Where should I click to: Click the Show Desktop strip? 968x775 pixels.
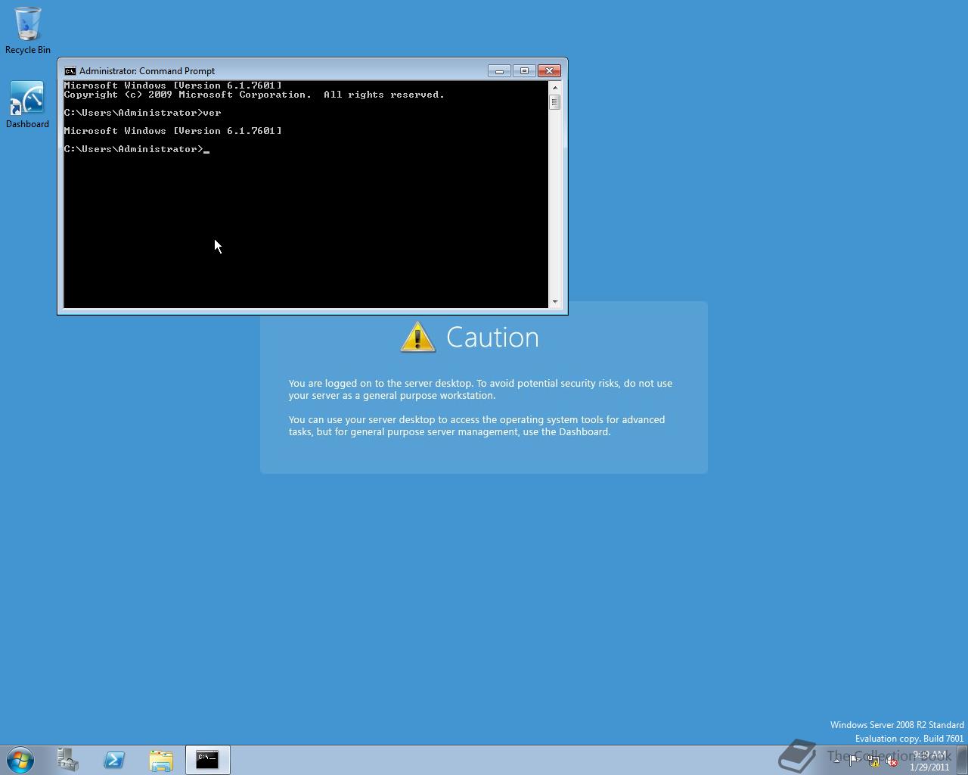point(963,759)
